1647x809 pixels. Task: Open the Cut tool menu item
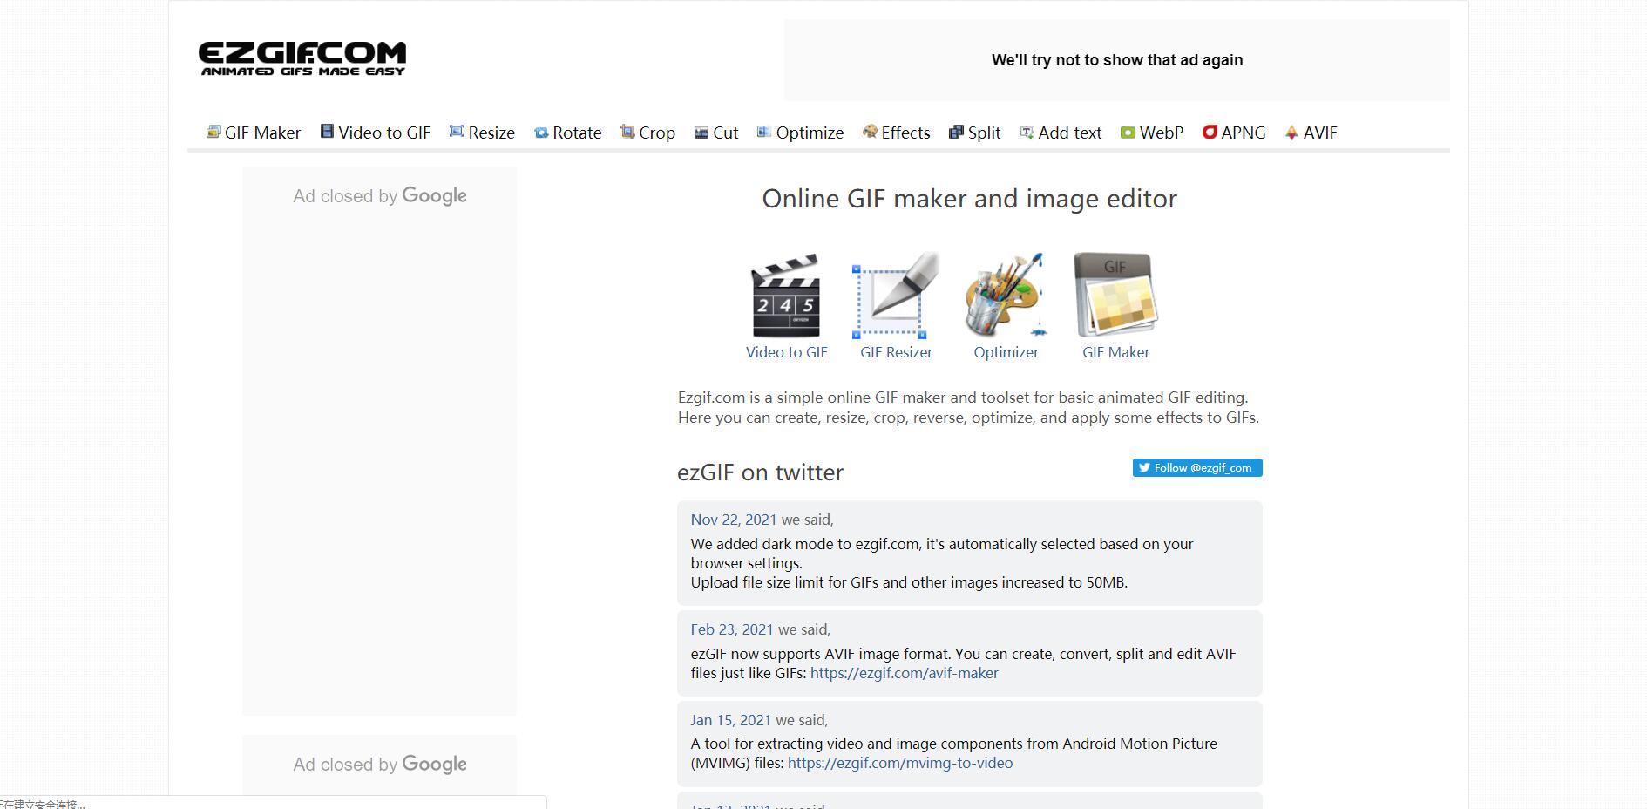(716, 133)
